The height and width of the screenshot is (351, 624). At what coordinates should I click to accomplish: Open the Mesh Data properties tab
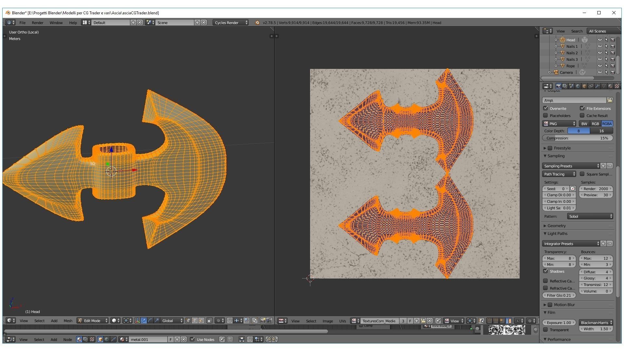(x=604, y=86)
